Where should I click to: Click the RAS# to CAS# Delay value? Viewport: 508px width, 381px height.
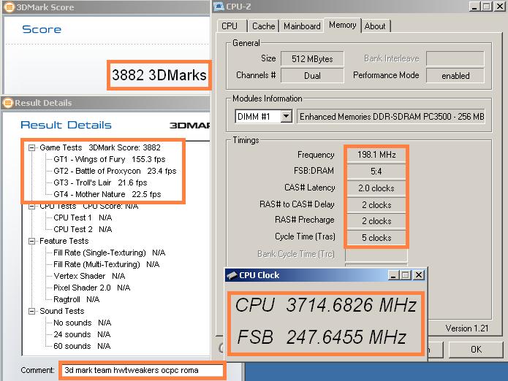[x=376, y=204]
